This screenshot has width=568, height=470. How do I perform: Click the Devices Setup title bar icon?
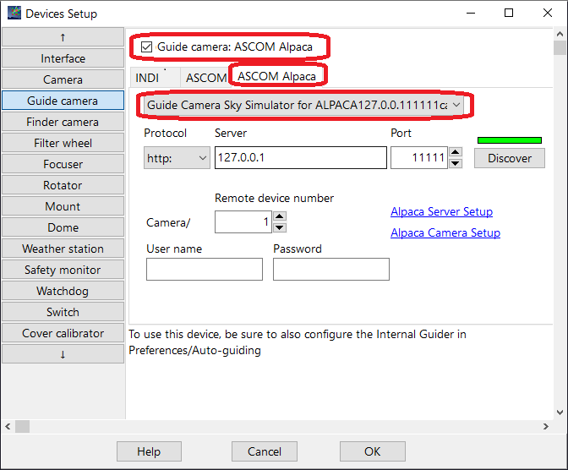tap(14, 14)
